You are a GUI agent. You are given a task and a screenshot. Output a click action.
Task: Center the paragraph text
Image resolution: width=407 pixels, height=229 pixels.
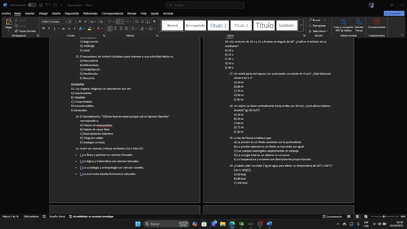[x=115, y=29]
